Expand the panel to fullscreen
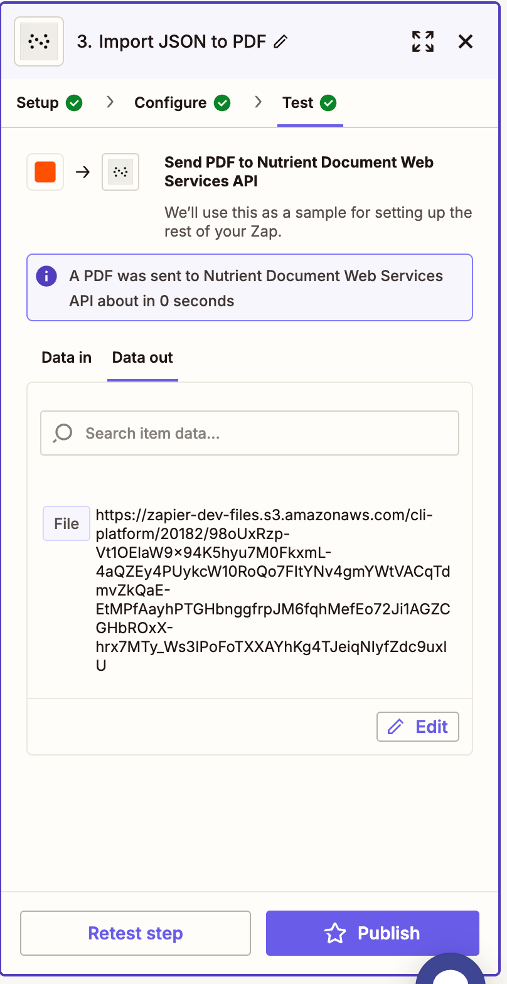 tap(423, 41)
